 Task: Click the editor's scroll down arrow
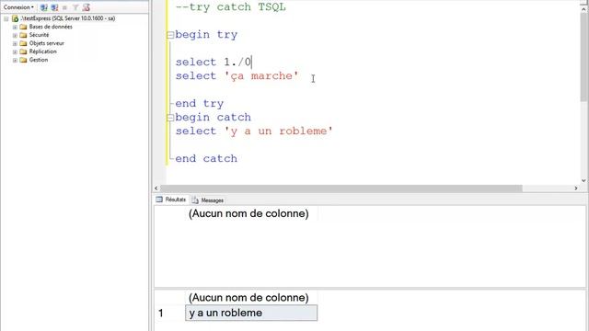584,180
